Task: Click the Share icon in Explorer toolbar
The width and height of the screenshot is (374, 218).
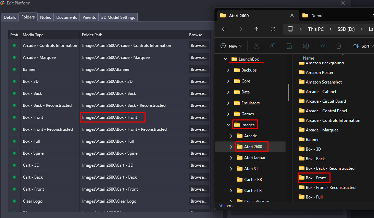Action: (322, 46)
